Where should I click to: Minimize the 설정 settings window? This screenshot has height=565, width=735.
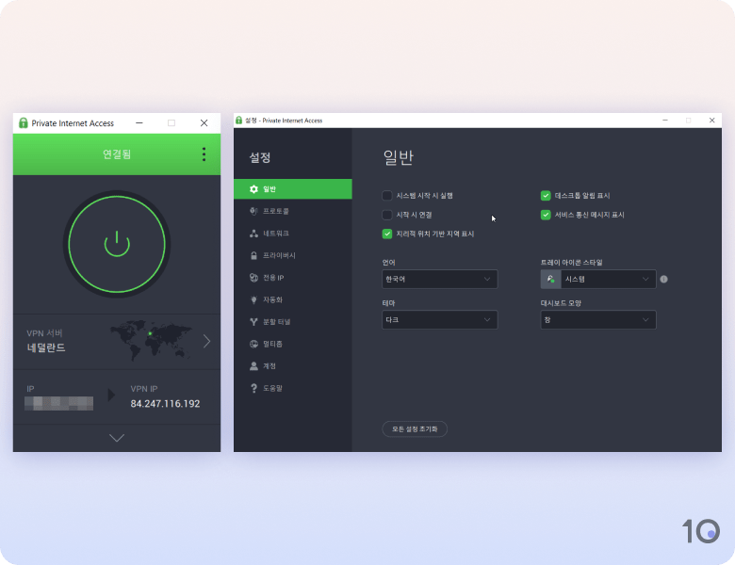pyautogui.click(x=664, y=121)
